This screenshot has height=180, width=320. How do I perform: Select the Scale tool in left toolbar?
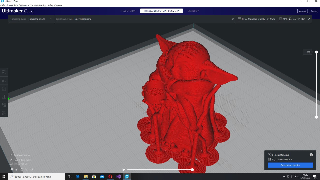[4, 81]
